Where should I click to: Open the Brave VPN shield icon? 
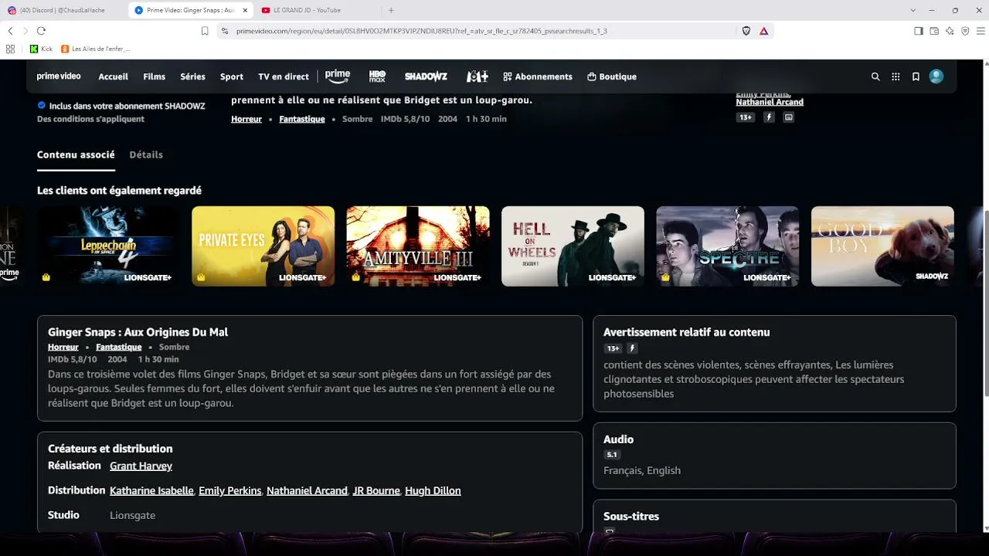click(965, 31)
